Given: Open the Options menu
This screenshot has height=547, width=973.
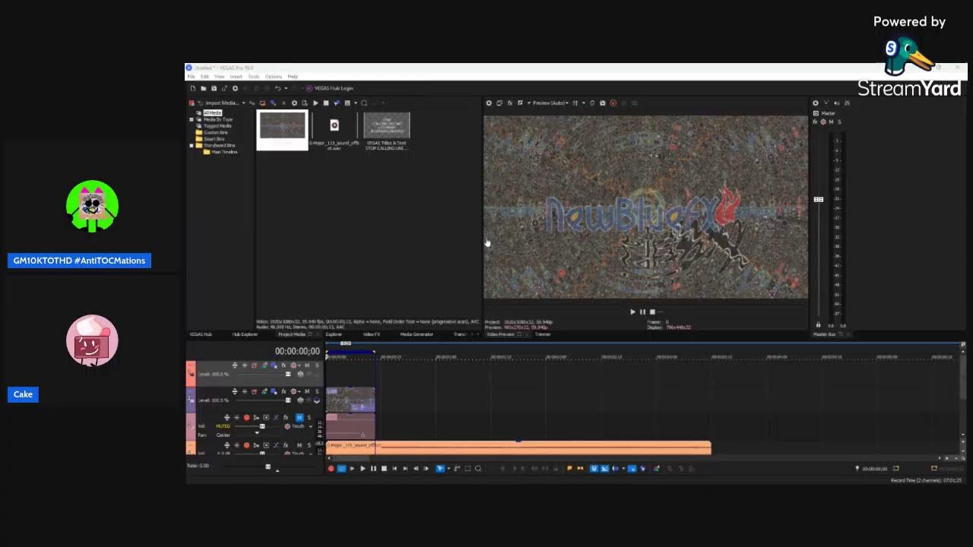Looking at the screenshot, I should pos(274,77).
